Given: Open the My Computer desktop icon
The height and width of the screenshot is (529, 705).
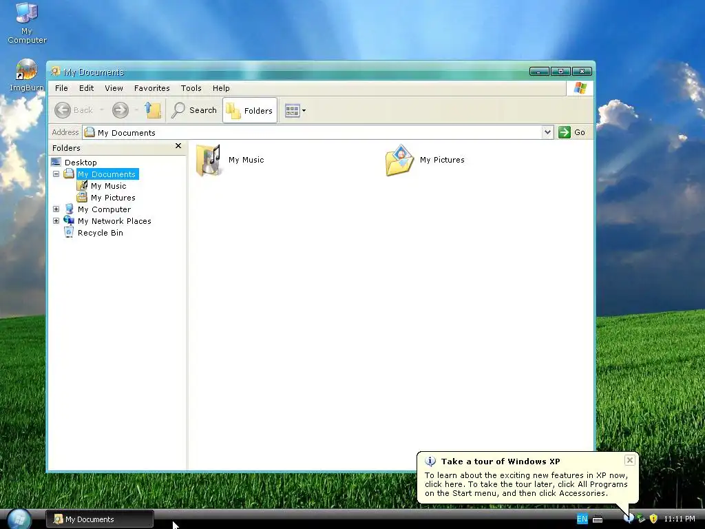Looking at the screenshot, I should click(27, 23).
